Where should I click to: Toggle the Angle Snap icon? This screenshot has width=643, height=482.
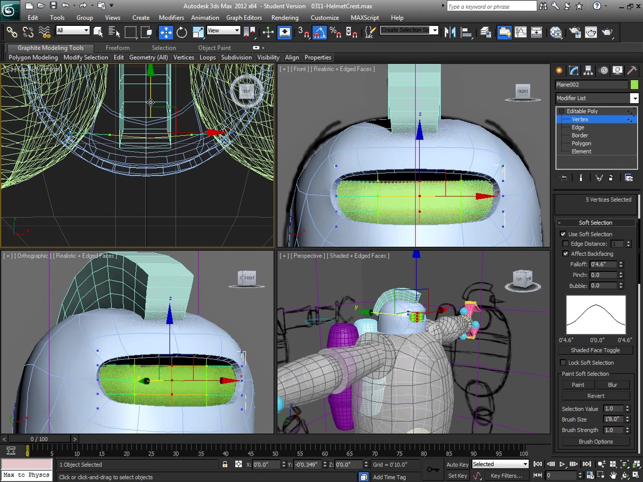coord(319,32)
